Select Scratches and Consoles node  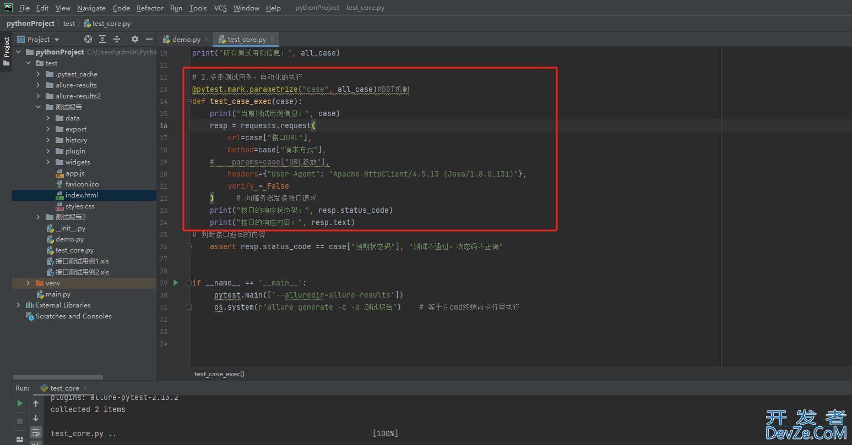point(73,316)
